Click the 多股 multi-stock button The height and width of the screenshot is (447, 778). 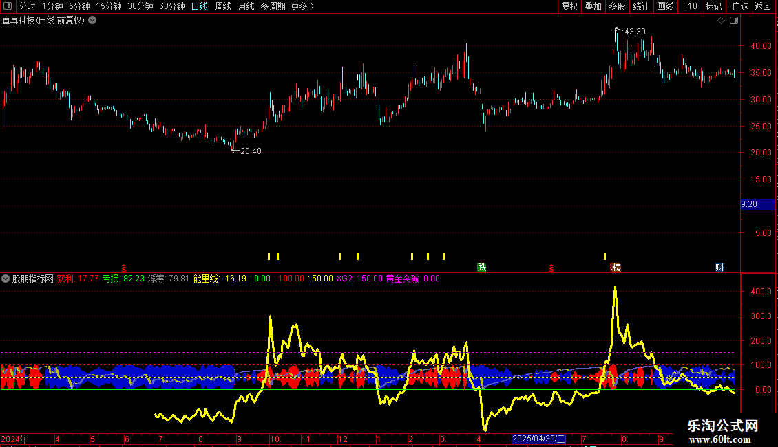pos(618,6)
